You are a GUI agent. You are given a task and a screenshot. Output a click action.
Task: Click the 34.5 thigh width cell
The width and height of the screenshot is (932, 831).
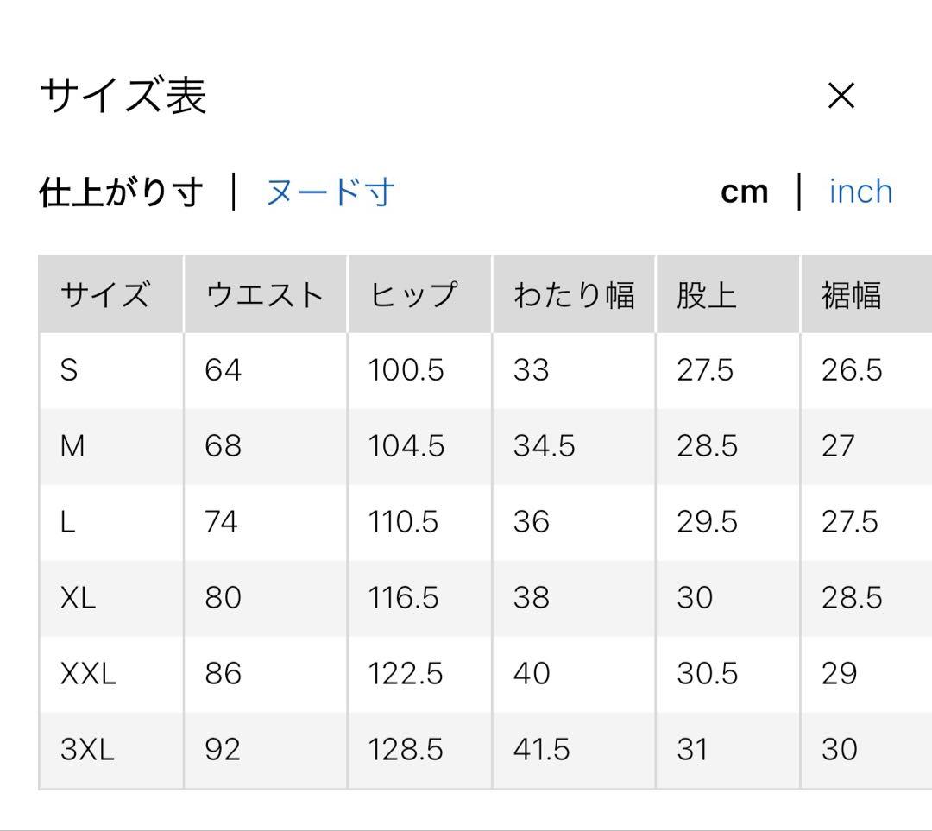[x=544, y=446]
